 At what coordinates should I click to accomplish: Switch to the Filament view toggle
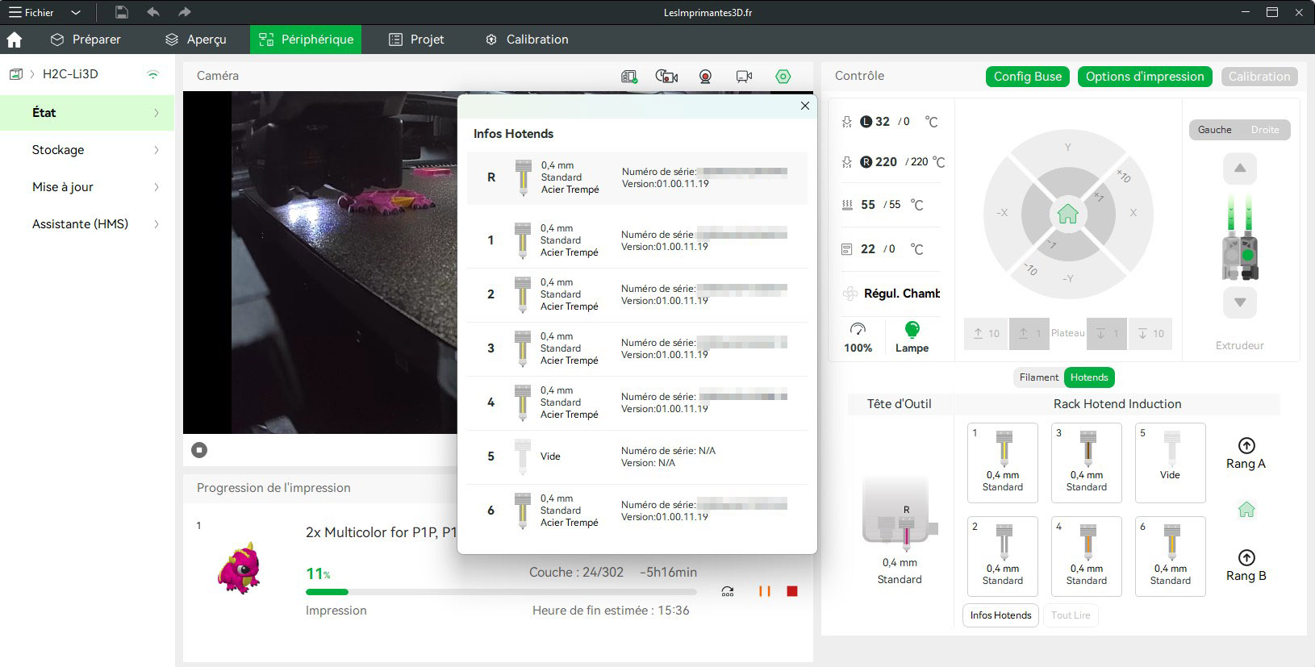pos(1038,377)
